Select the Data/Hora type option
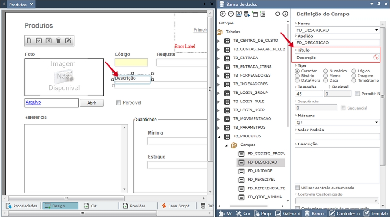Screen dimensions: 390x217 [x=297, y=80]
